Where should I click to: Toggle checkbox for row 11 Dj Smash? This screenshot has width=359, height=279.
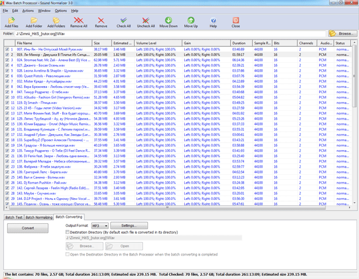point(7,103)
